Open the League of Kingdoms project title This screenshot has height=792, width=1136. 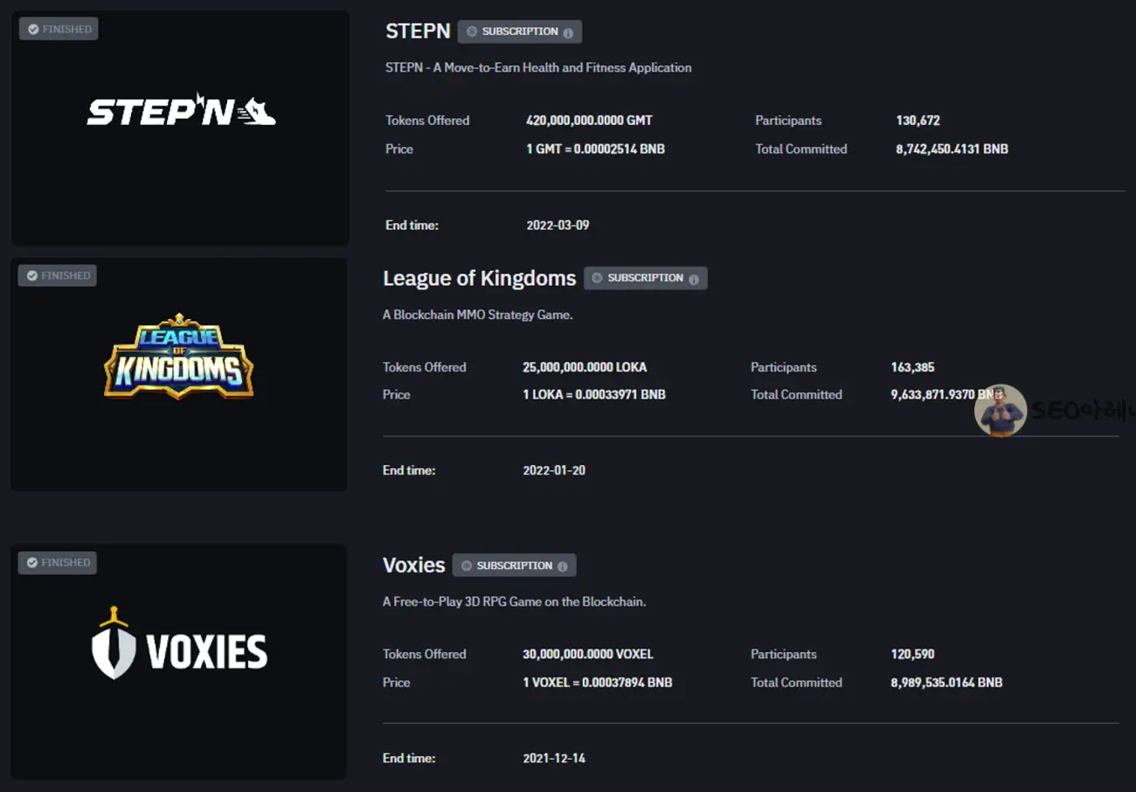pos(479,278)
